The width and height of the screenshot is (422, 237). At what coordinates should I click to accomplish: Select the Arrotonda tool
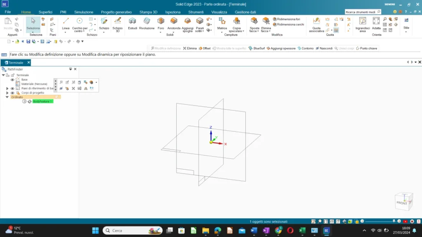pyautogui.click(x=174, y=22)
